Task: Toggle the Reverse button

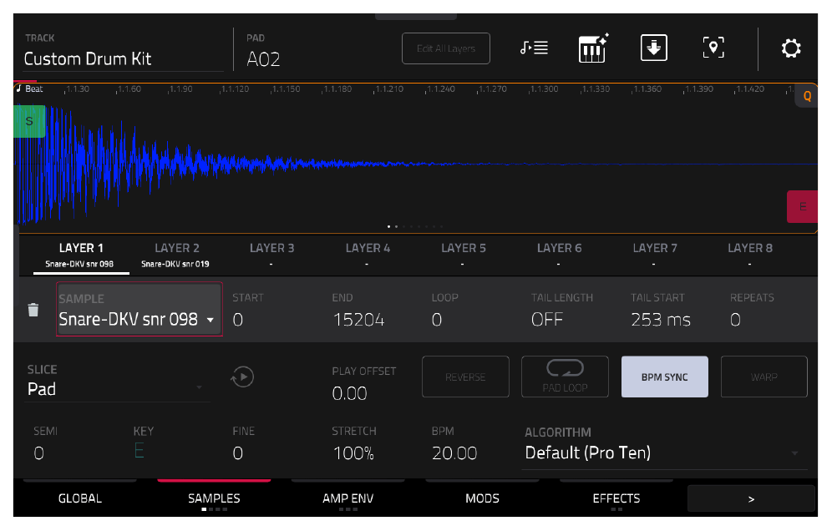Action: coord(465,377)
